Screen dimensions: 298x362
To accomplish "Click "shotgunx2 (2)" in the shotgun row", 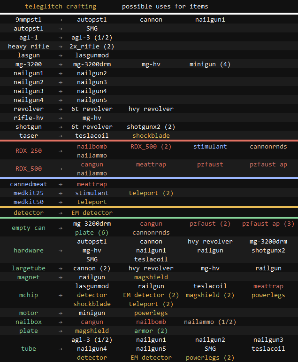I will [x=151, y=127].
